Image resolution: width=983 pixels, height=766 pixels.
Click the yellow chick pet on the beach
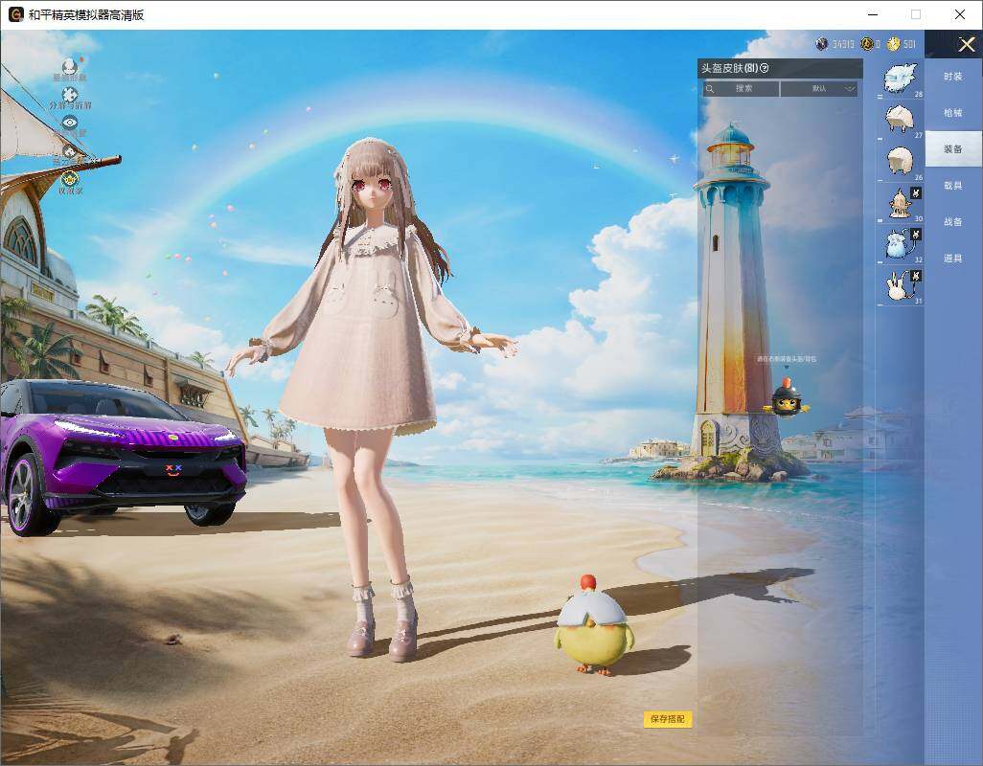[x=594, y=626]
